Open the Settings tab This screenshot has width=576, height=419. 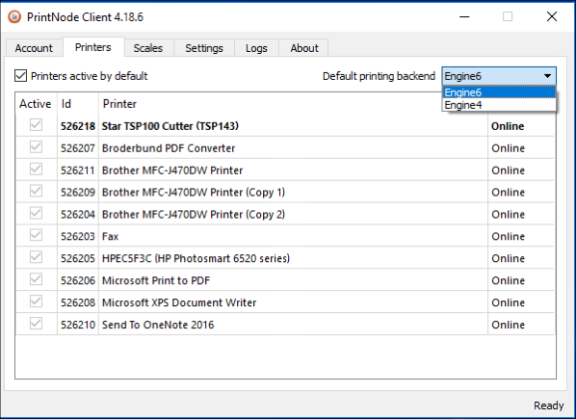pos(204,48)
